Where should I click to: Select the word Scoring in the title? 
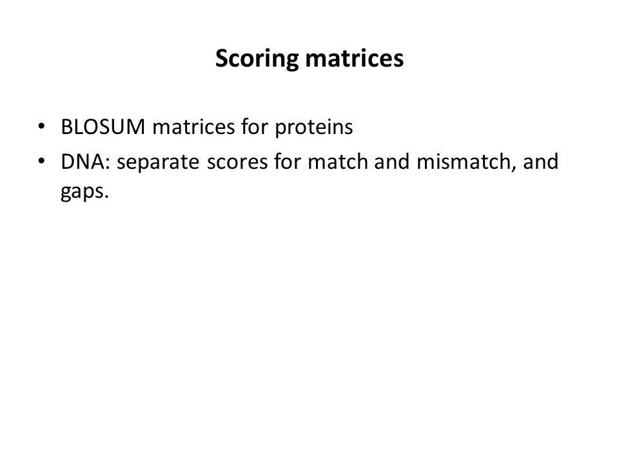257,59
